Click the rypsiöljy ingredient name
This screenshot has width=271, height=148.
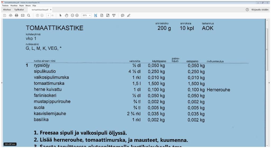[42, 66]
